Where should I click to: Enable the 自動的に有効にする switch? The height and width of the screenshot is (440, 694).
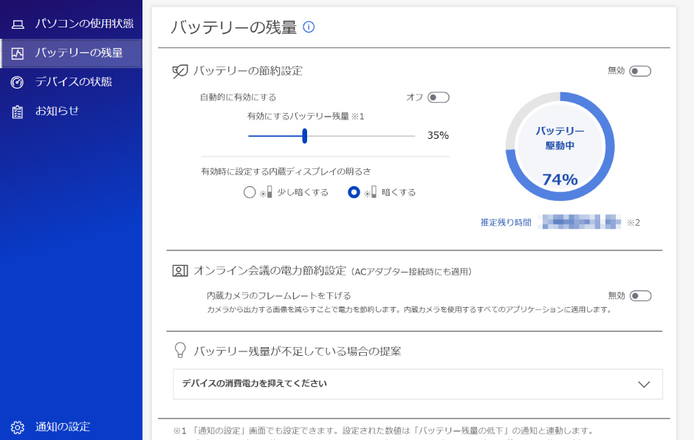coord(438,97)
